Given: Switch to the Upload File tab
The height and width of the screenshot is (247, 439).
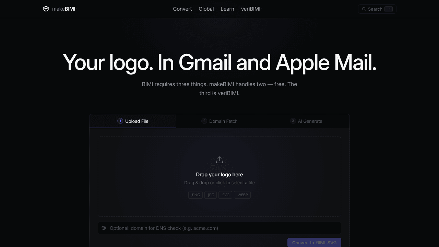Looking at the screenshot, I should 133,121.
